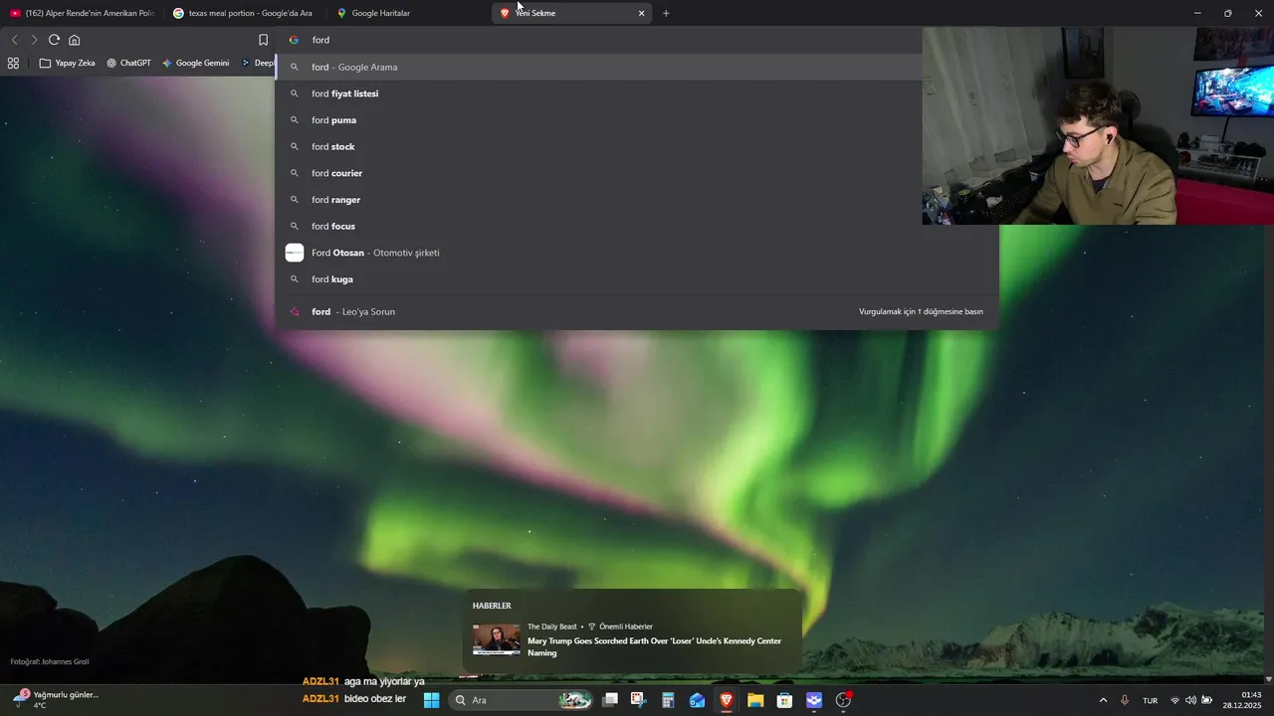The image size is (1274, 716).
Task: Select the ford focus suggestion
Action: [637, 226]
